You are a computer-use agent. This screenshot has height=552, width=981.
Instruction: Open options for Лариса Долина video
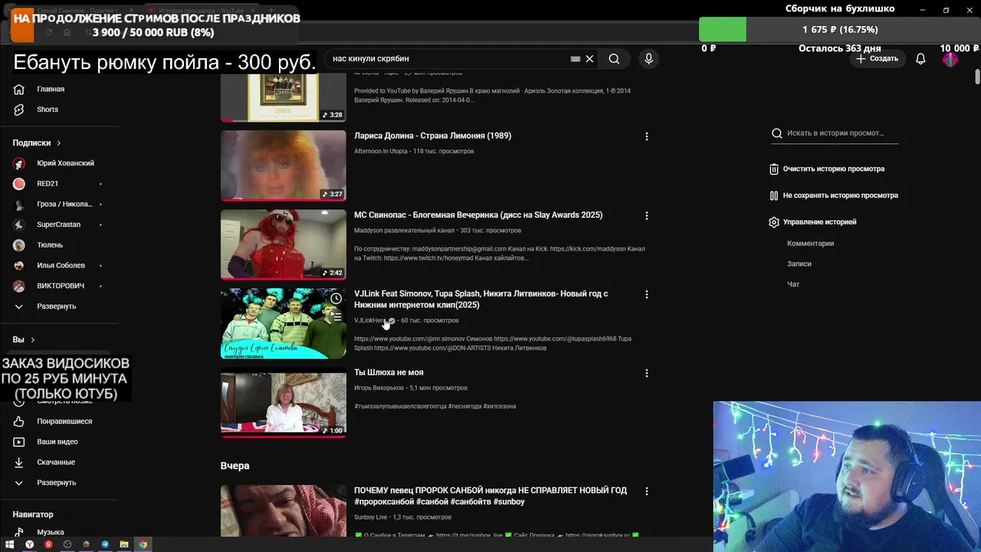[646, 136]
